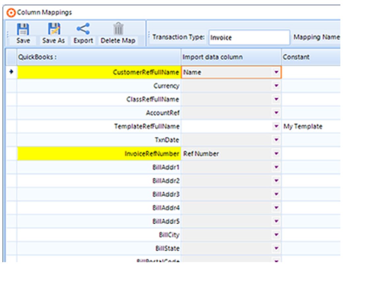Image resolution: width=366 pixels, height=300 pixels.
Task: Click the Mapping Name label
Action: tap(317, 37)
